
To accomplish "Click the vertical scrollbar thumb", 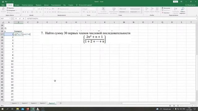I will 197,73.
